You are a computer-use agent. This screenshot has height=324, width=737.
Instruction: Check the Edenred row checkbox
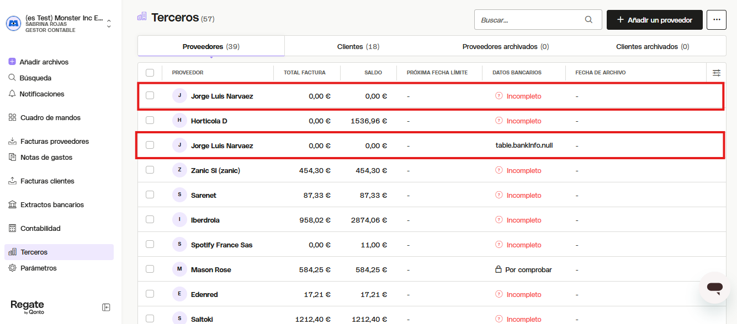(x=150, y=294)
